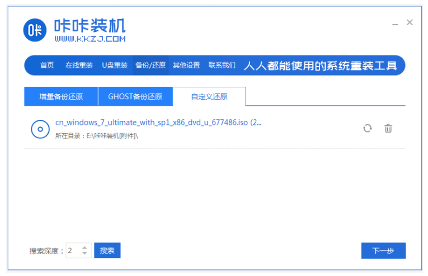The image size is (428, 276).
Task: Minimize the 咔咔装机 window
Action: point(396,23)
